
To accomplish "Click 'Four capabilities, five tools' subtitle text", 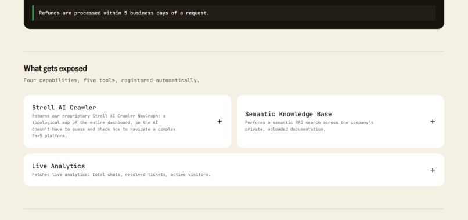I will click(x=111, y=80).
